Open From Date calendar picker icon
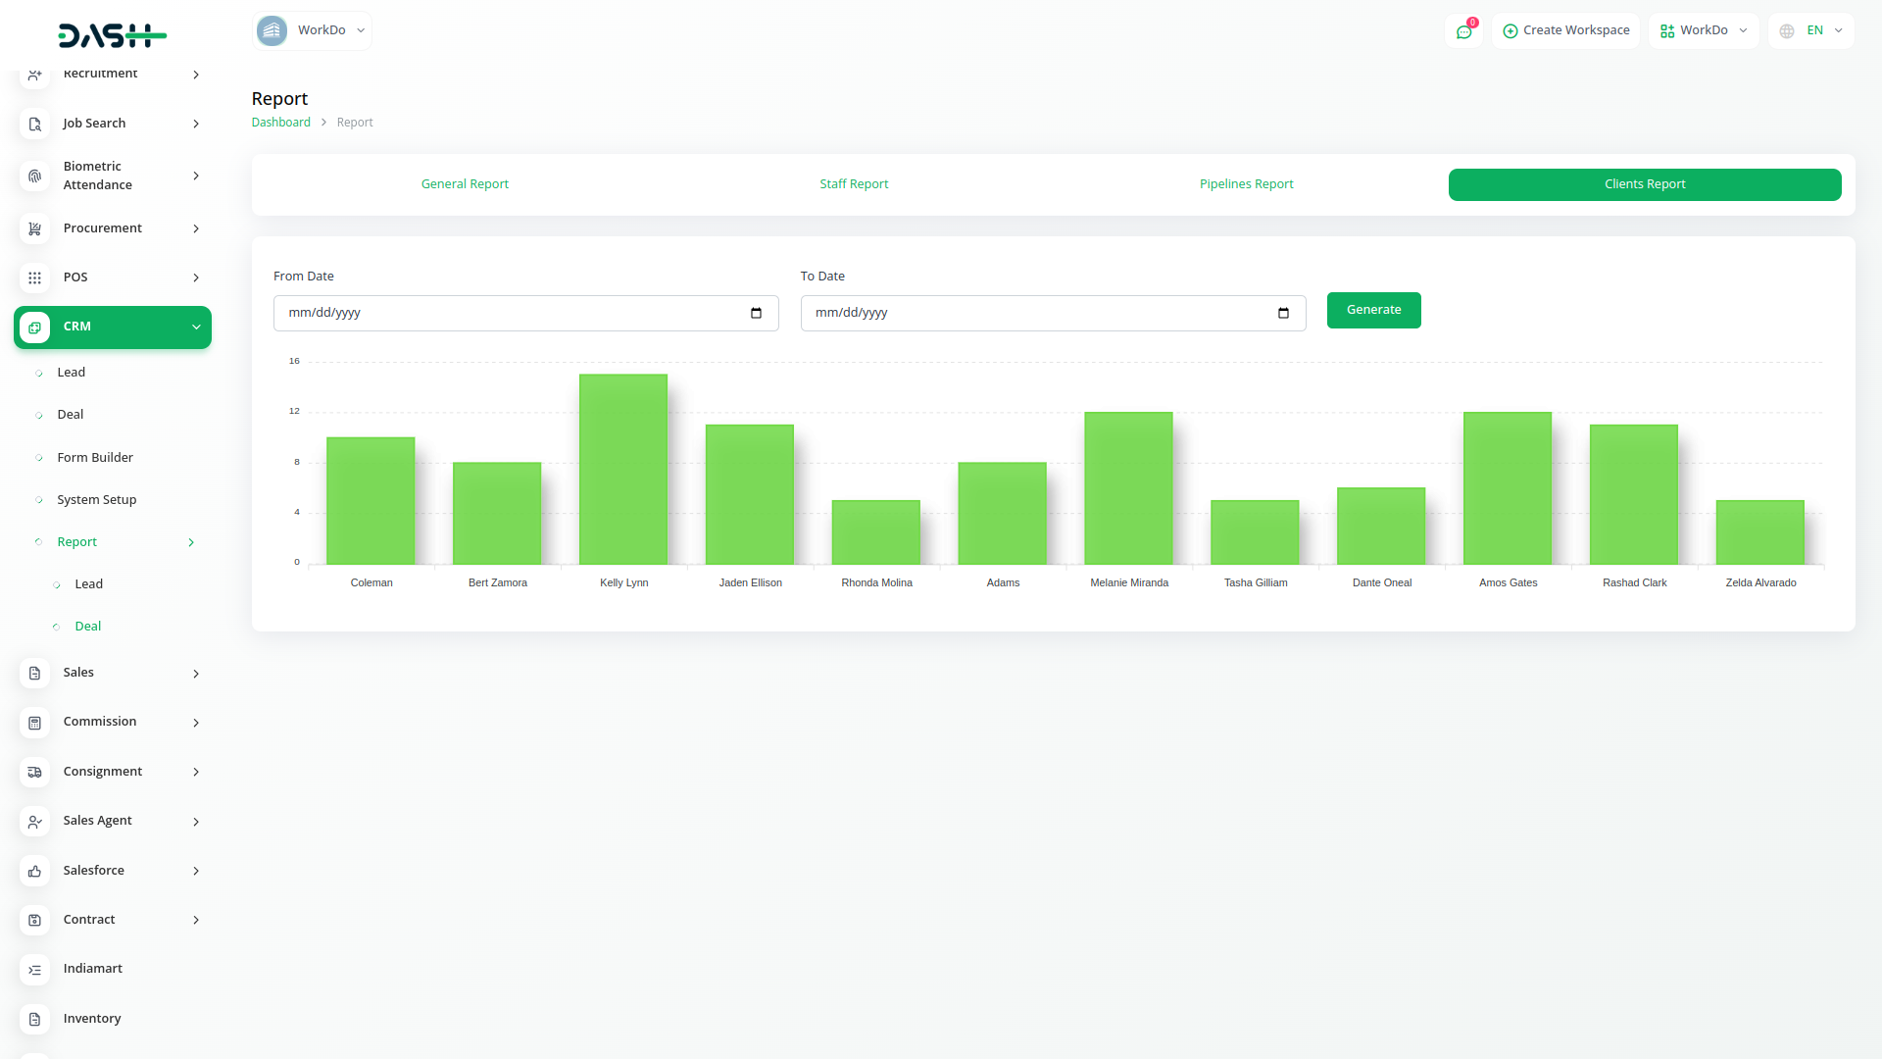The image size is (1882, 1059). 756,313
